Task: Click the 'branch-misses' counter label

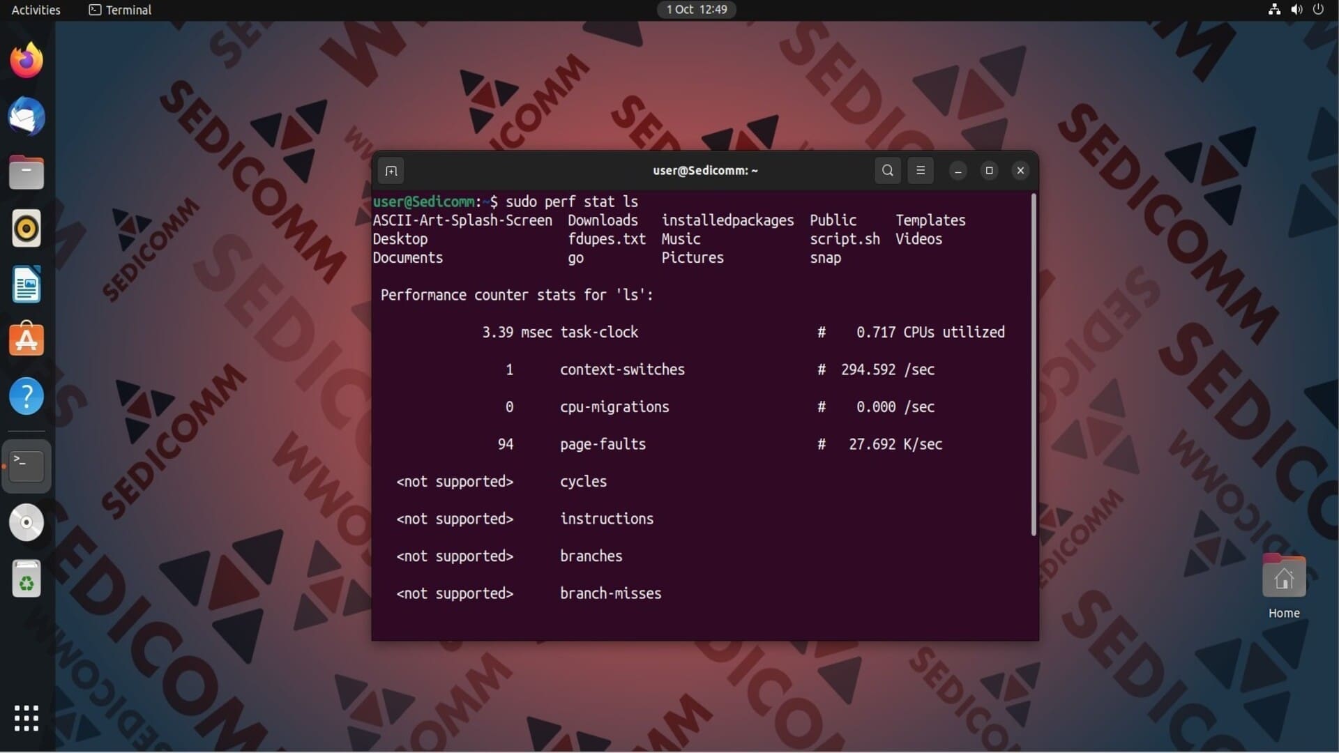Action: [610, 594]
